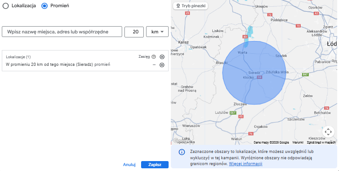Click the Kalisz label on the map
This screenshot has height=171, width=339.
(x=183, y=42)
